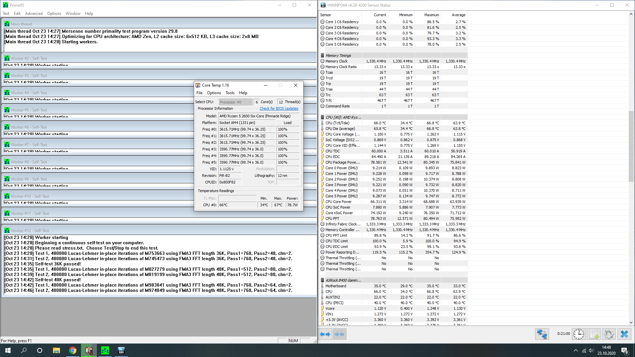Viewport: 635px width, 357px height.
Task: Click HWiNFO expand columns arrows button
Action: tap(325, 334)
